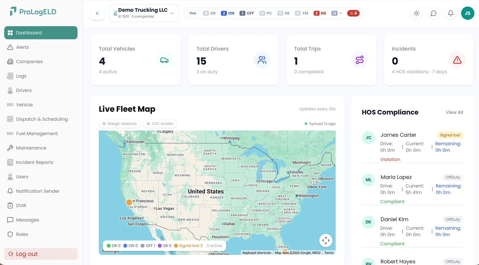Click green DR 0 legend entry
The height and width of the screenshot is (265, 479).
point(113,246)
